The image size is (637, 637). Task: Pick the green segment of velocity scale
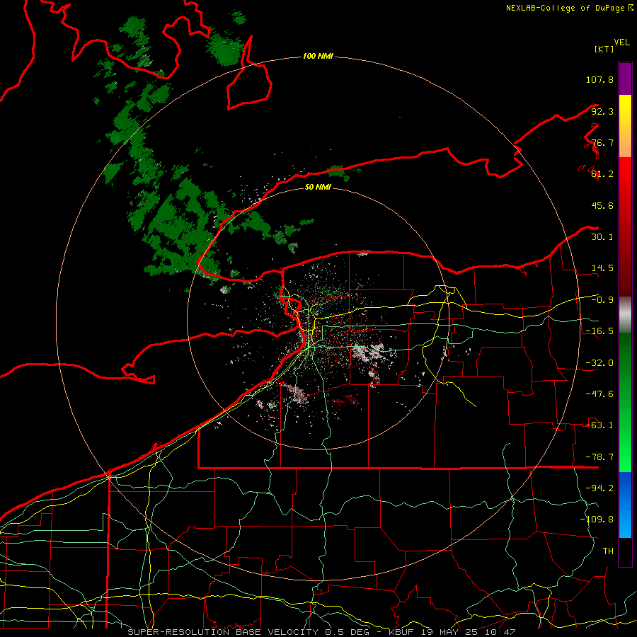[625, 402]
